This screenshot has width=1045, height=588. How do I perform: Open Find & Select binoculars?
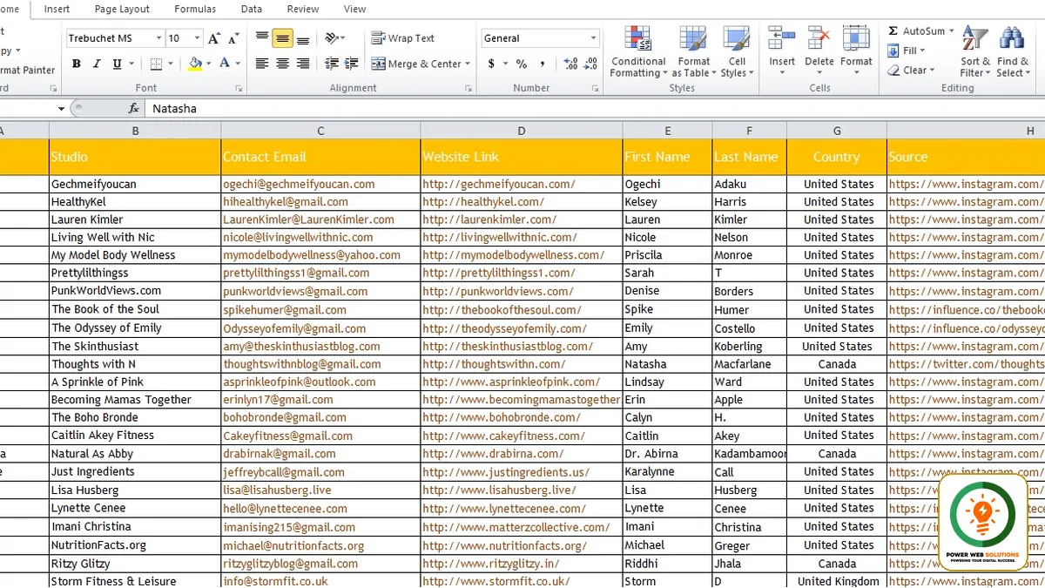(x=1012, y=52)
